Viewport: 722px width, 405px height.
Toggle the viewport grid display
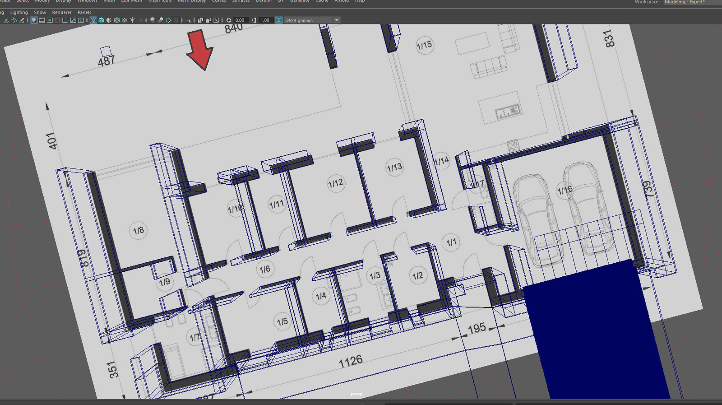click(x=34, y=20)
